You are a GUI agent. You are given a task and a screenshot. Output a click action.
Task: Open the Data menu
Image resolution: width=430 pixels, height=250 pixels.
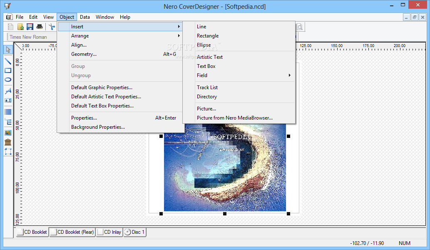click(x=85, y=17)
